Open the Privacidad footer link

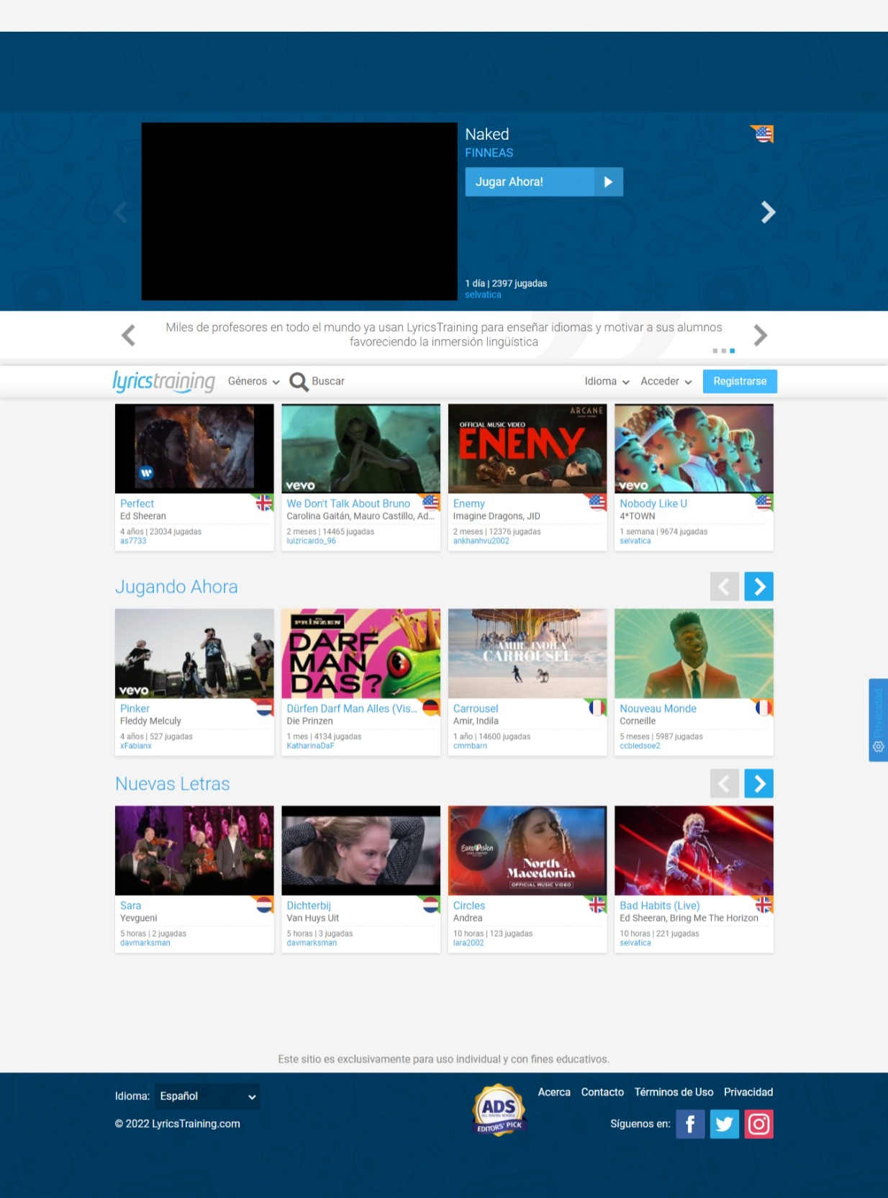tap(748, 1092)
